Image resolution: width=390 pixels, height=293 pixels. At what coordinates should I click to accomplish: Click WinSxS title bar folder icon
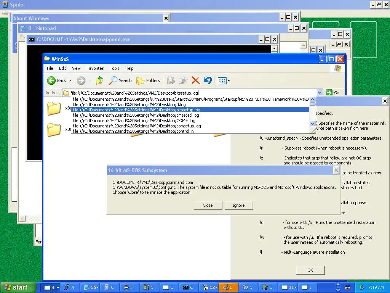[47, 59]
